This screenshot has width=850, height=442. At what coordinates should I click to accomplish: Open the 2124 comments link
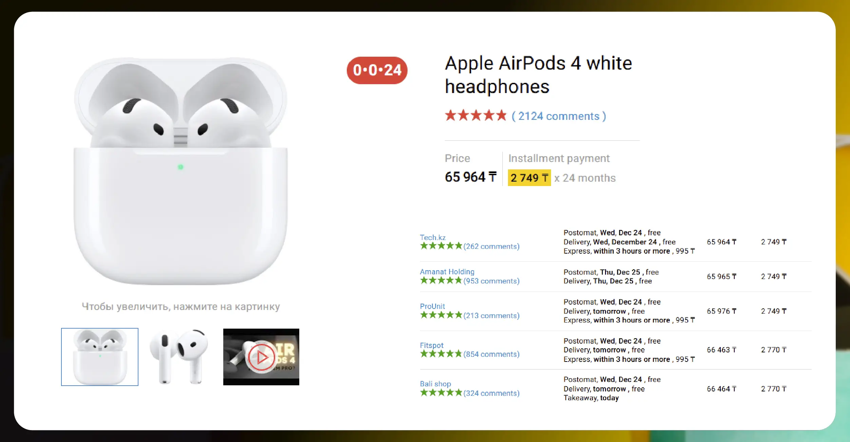coord(559,116)
